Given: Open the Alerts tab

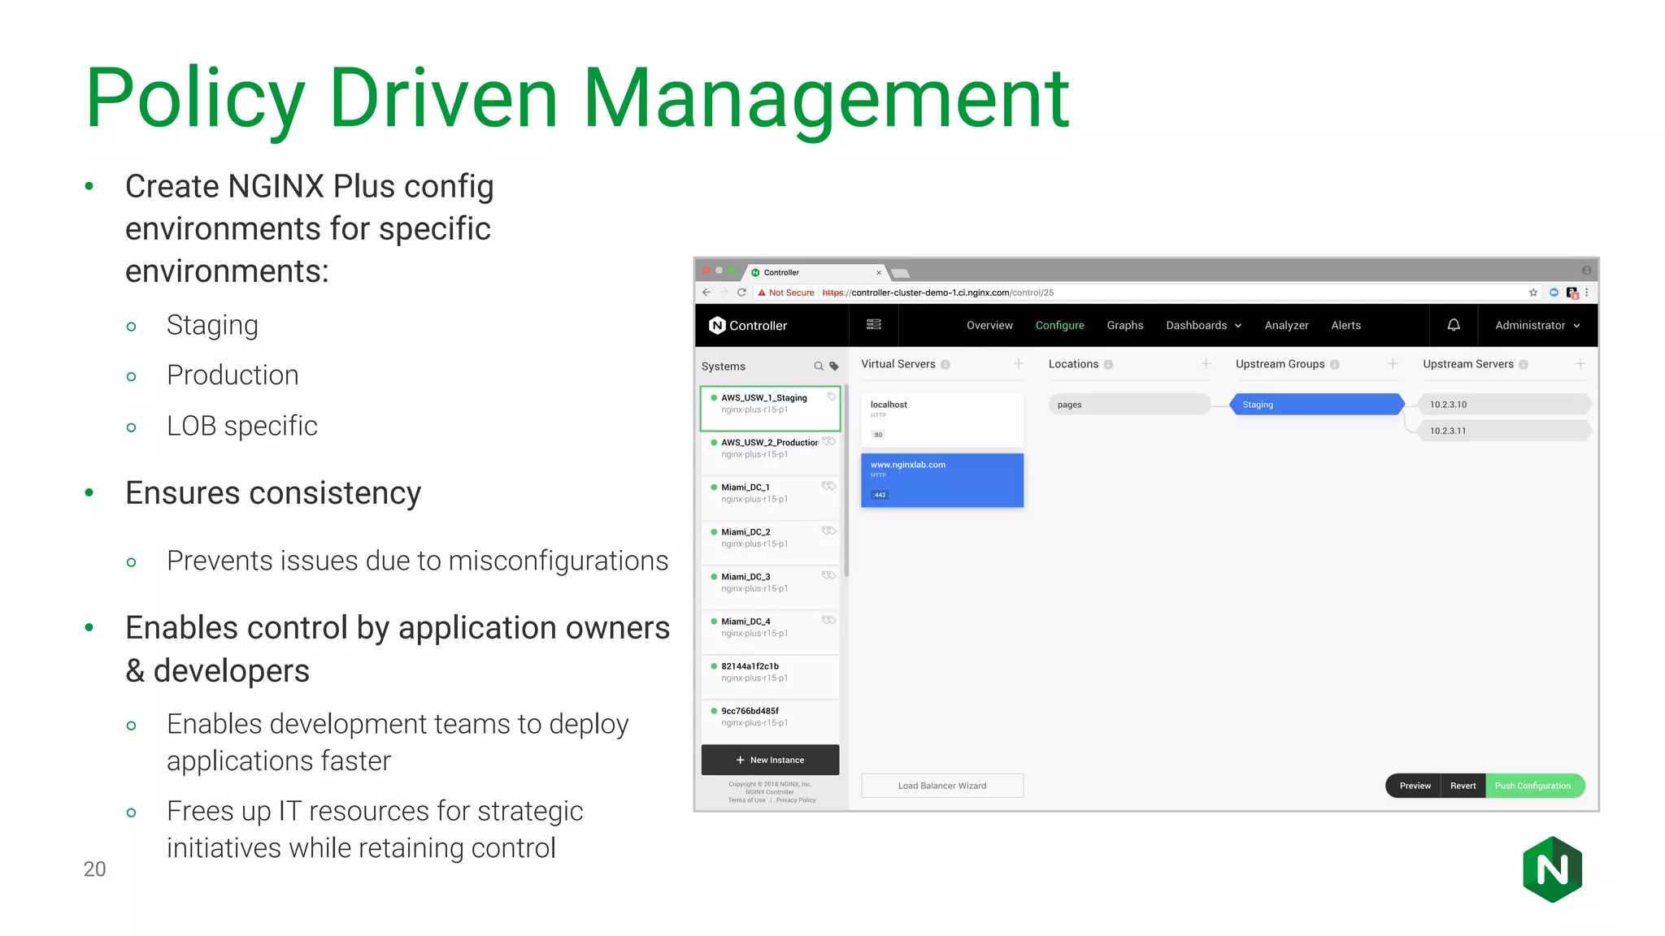Looking at the screenshot, I should click(x=1345, y=325).
